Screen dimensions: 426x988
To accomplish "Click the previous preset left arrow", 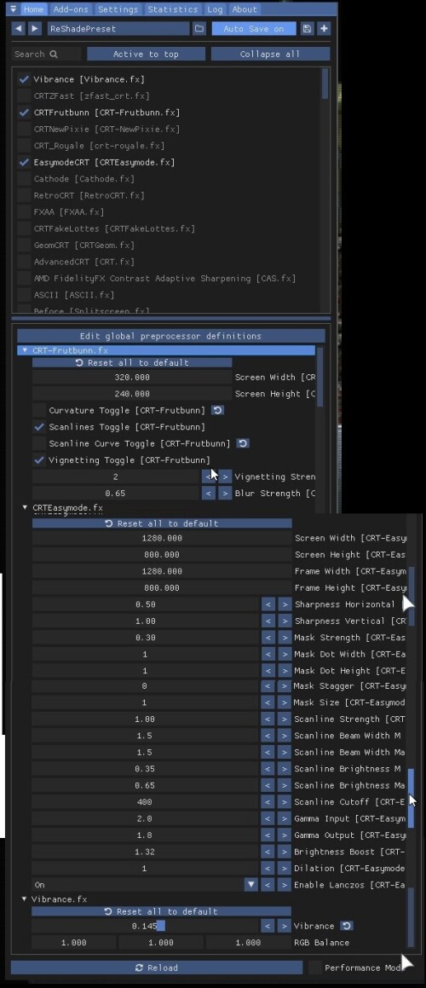I will coord(18,28).
